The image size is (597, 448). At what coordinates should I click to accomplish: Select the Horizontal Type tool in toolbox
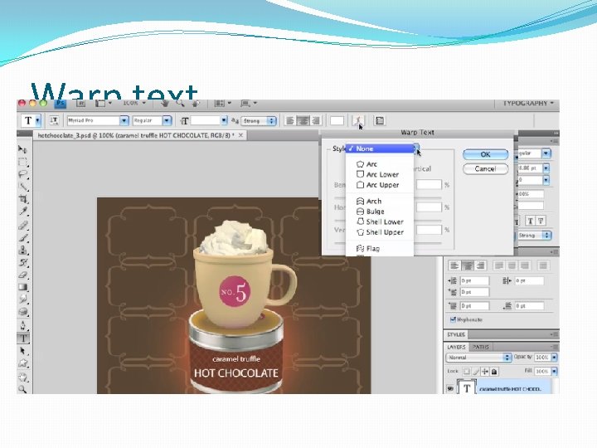pyautogui.click(x=23, y=338)
